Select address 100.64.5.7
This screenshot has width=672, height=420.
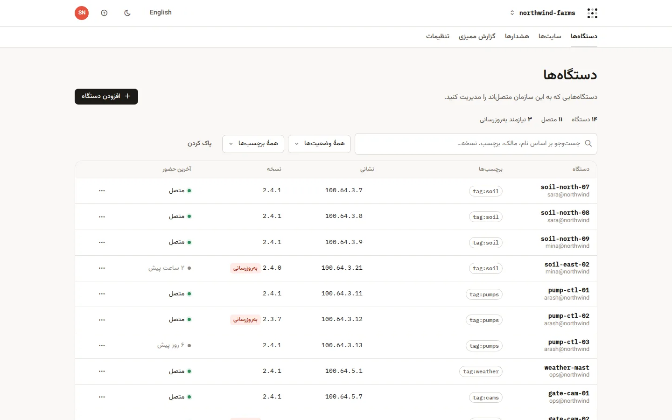344,397
